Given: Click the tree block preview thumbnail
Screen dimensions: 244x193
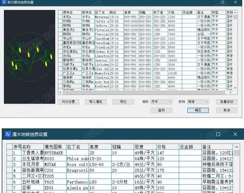Looking at the screenshot, I should [29, 57].
